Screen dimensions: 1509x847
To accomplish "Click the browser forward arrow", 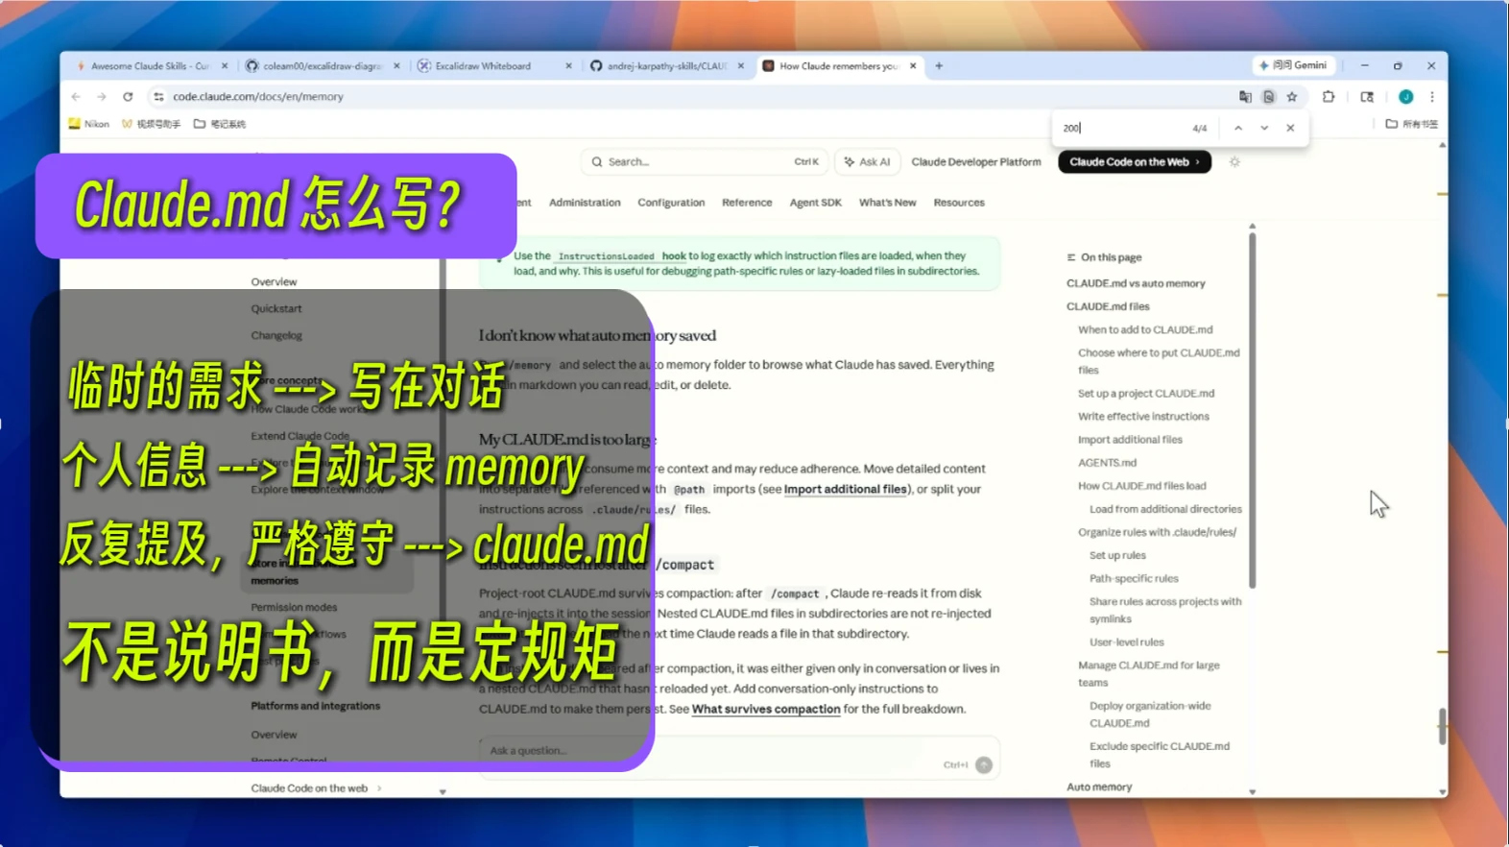I will [x=102, y=97].
